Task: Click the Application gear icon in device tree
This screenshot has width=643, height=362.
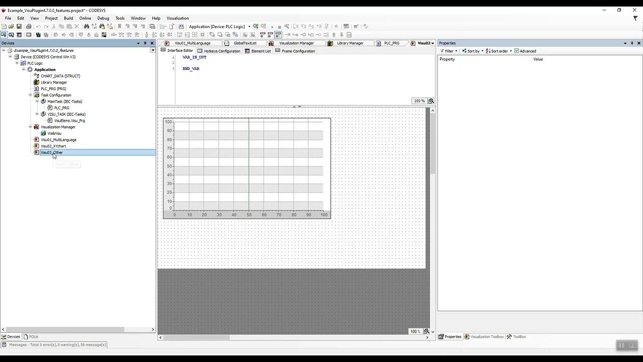Action: pyautogui.click(x=30, y=69)
